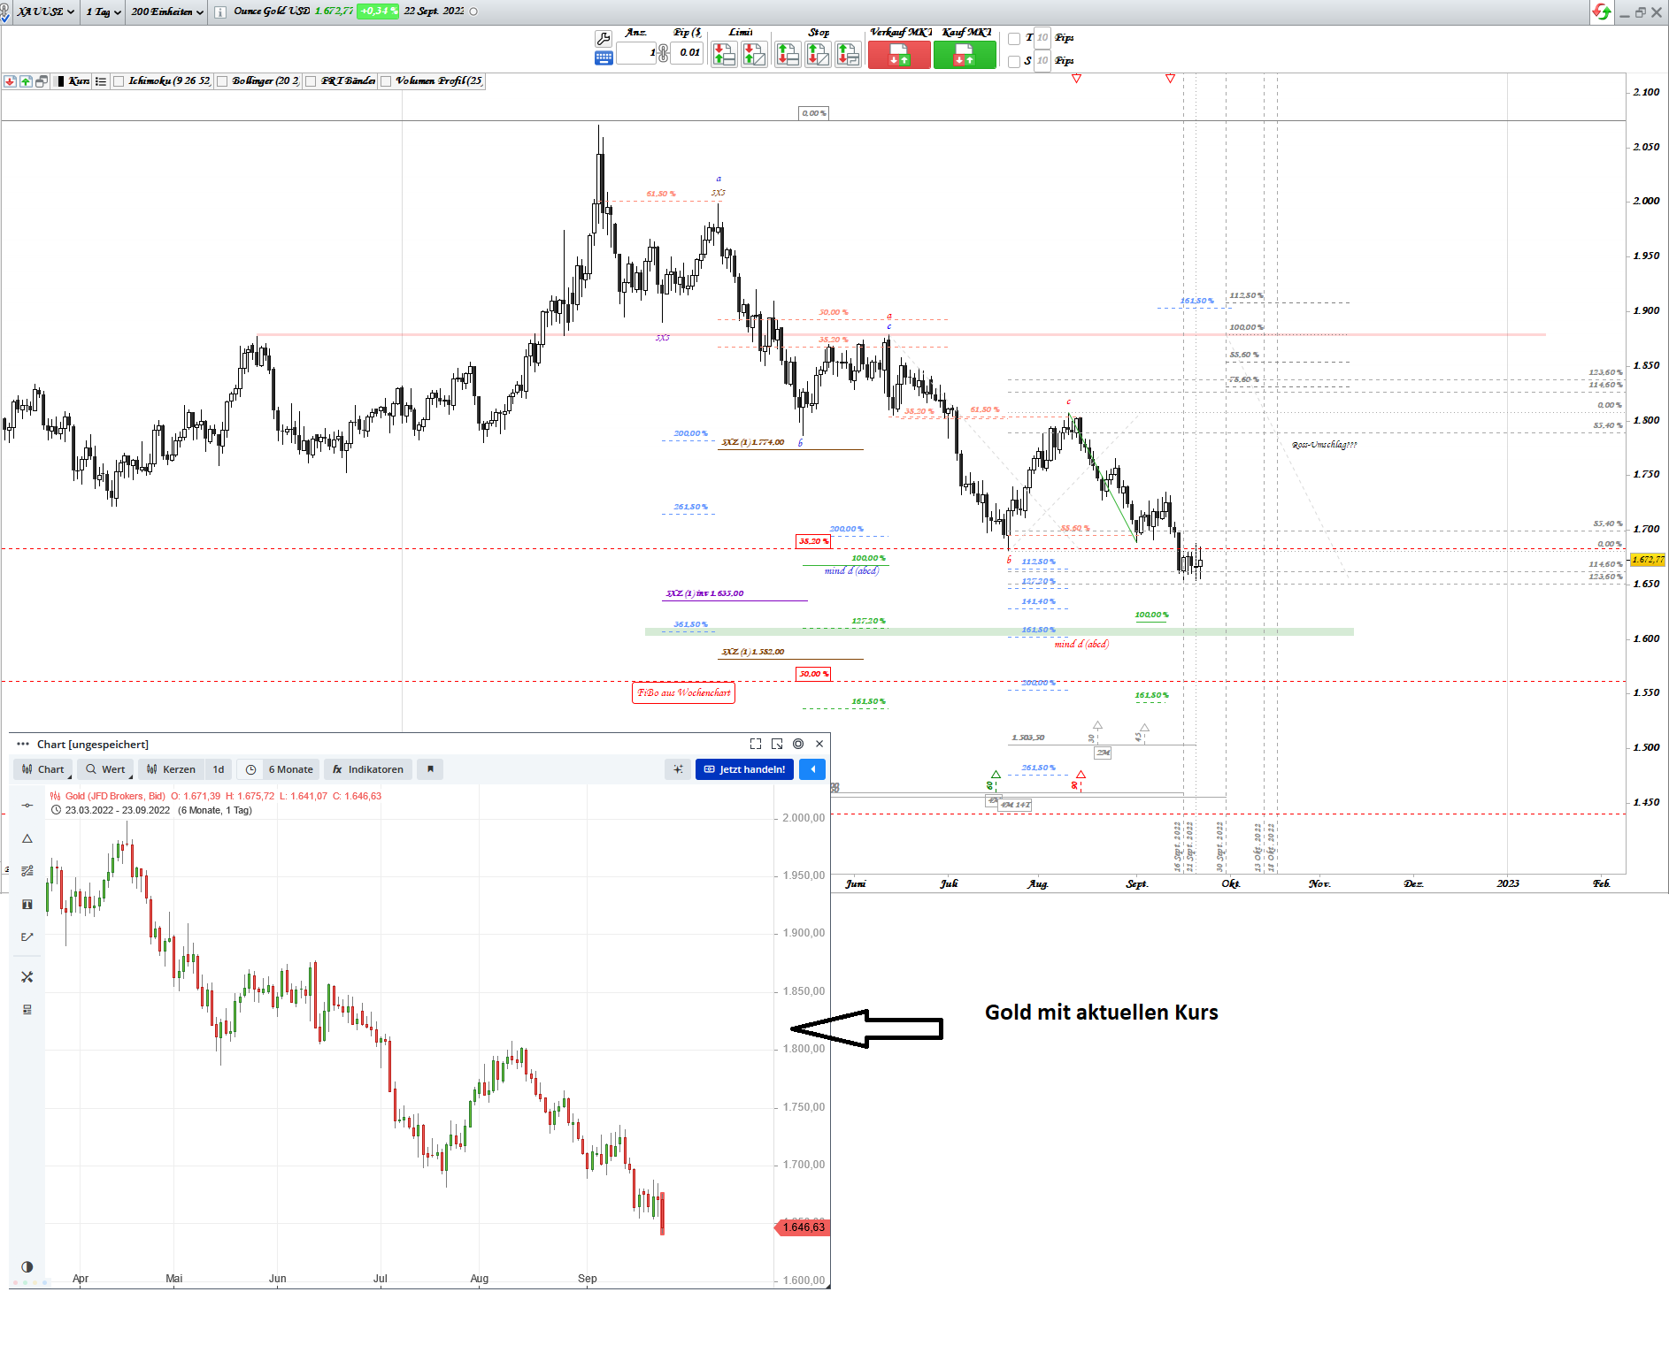The image size is (1669, 1353).
Task: Open the Kerzen chart type selector
Action: point(171,769)
